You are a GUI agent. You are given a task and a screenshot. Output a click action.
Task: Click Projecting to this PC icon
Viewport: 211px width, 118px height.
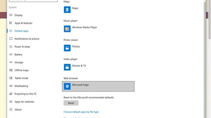pyautogui.click(x=11, y=94)
